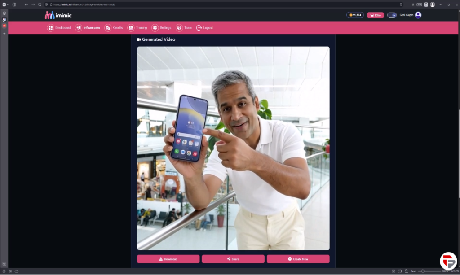The image size is (460, 275).
Task: Click the Logout arrow icon
Action: [x=199, y=28]
